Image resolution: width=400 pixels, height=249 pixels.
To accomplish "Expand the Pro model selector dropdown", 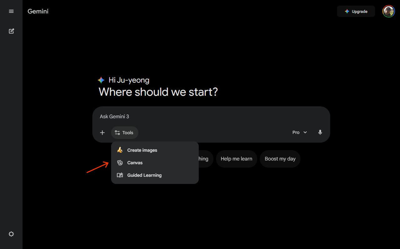I will (x=299, y=132).
